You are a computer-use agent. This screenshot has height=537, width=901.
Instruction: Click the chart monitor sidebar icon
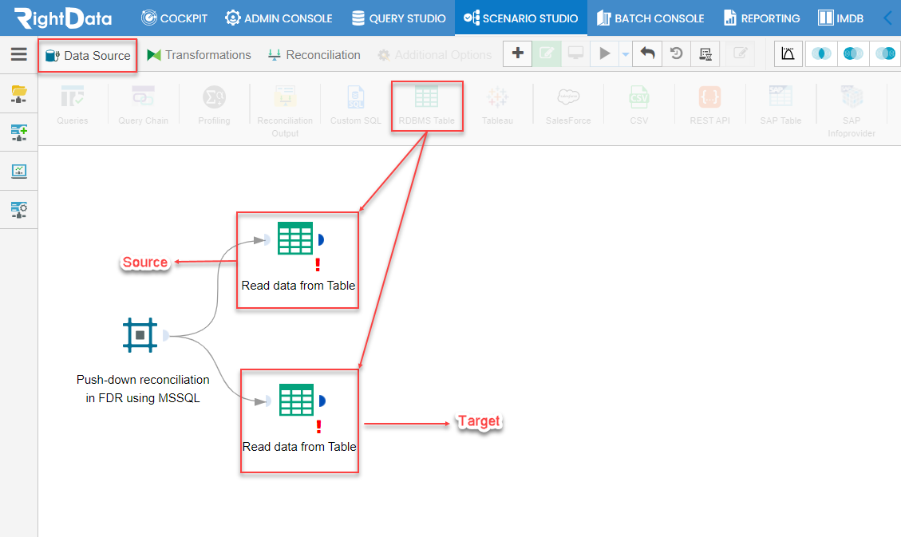click(x=19, y=171)
